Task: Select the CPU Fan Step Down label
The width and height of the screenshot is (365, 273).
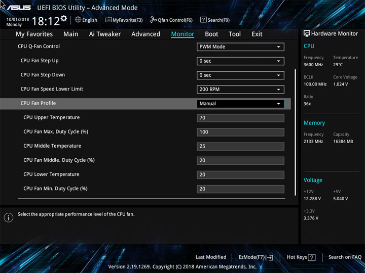Action: pyautogui.click(x=43, y=75)
